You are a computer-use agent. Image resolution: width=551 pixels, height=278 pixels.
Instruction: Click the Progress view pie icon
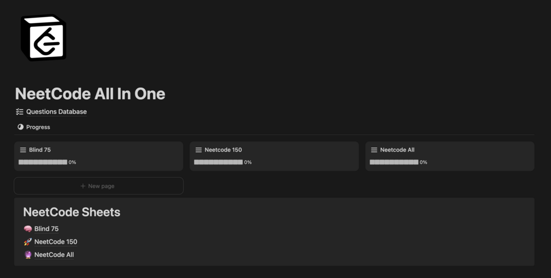point(20,127)
